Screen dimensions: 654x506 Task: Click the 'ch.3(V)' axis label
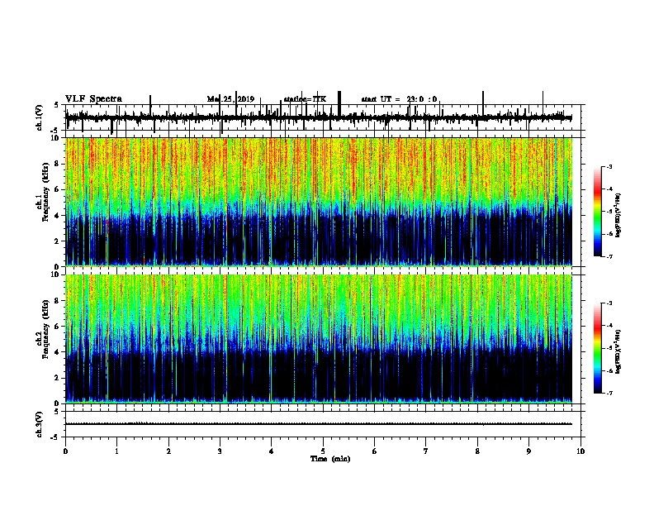point(40,424)
